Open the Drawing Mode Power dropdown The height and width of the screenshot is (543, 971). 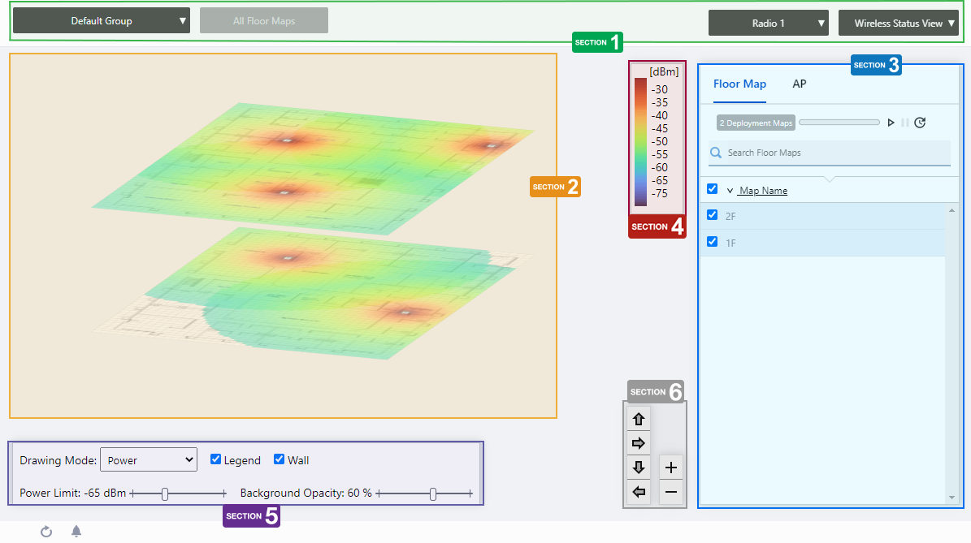click(x=149, y=460)
